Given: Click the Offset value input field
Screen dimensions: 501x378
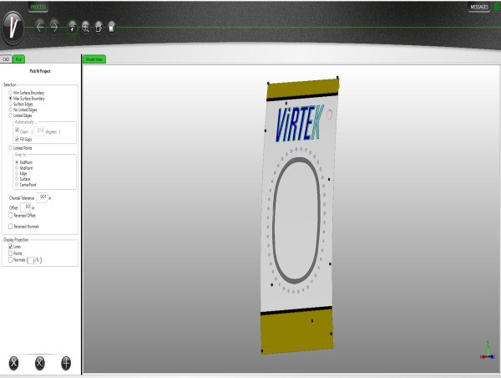Looking at the screenshot, I should 26,207.
